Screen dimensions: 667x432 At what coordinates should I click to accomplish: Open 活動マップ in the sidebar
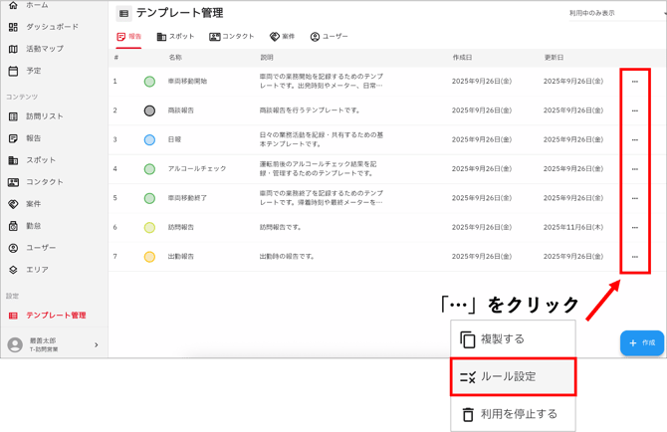click(x=44, y=49)
